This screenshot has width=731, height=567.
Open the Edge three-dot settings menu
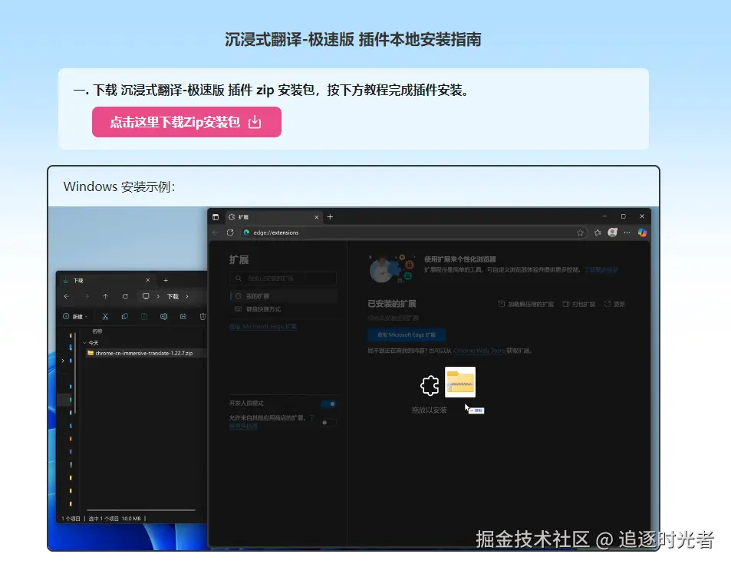click(x=627, y=232)
